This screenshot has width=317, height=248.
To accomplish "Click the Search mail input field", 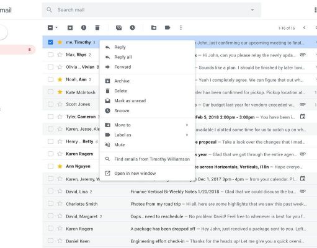I will 151,10.
